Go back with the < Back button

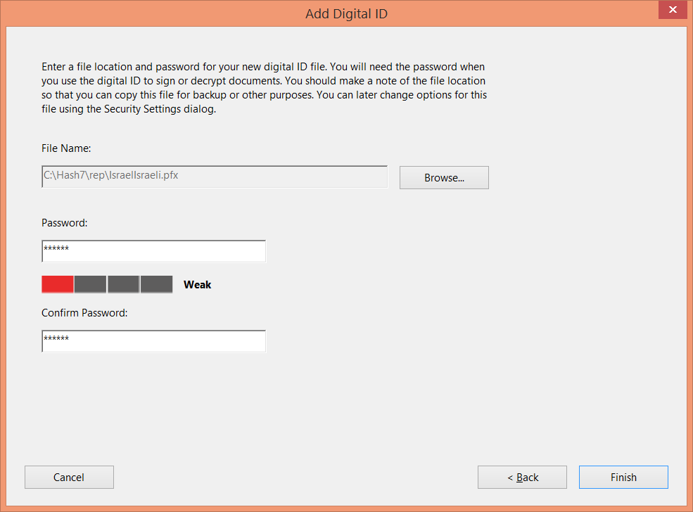tap(522, 477)
